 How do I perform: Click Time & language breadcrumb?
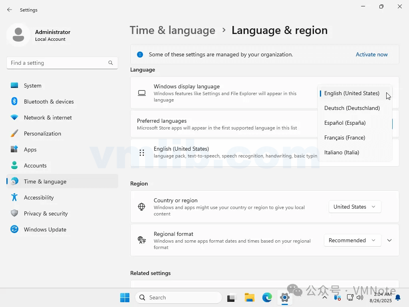[x=173, y=30]
